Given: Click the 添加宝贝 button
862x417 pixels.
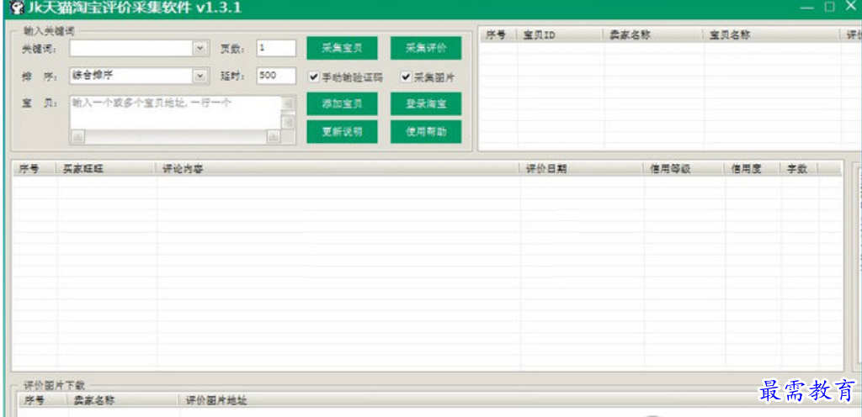Looking at the screenshot, I should (x=342, y=103).
